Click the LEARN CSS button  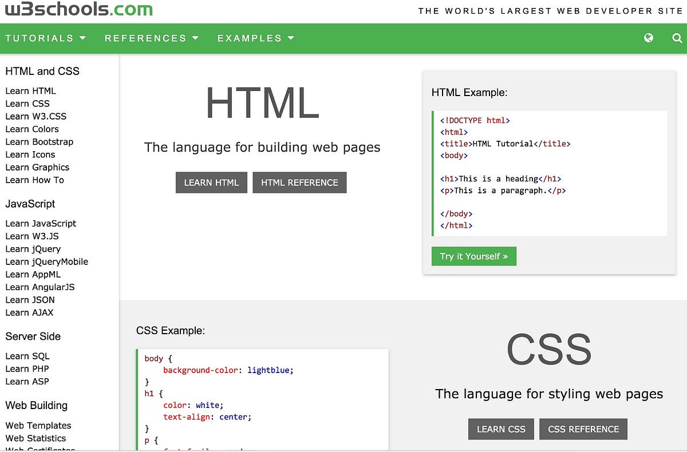point(501,429)
